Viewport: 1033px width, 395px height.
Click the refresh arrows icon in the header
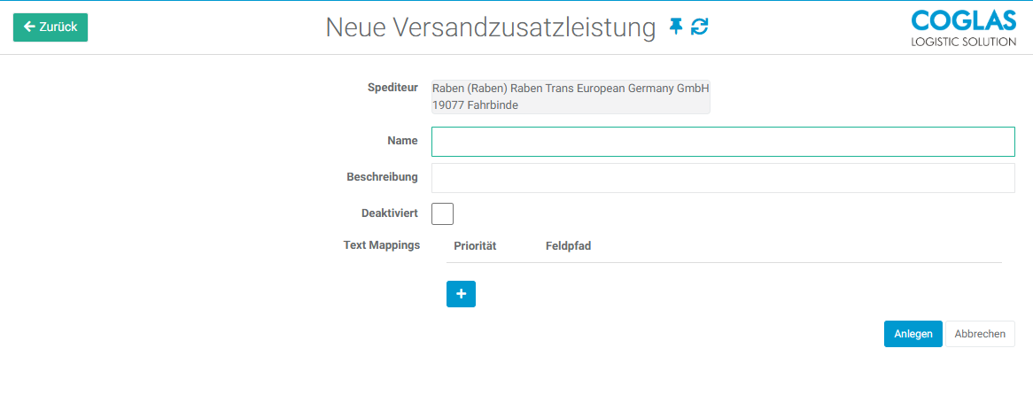700,27
